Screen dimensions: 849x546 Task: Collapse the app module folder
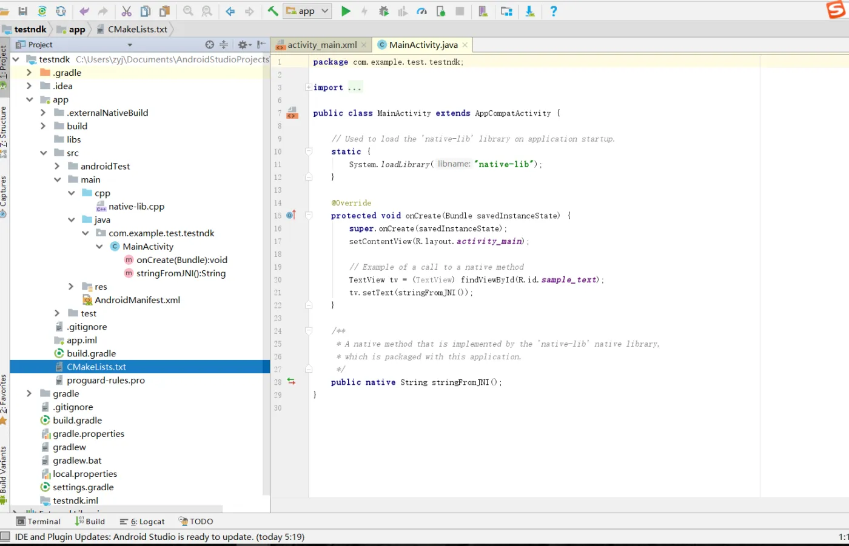(29, 99)
